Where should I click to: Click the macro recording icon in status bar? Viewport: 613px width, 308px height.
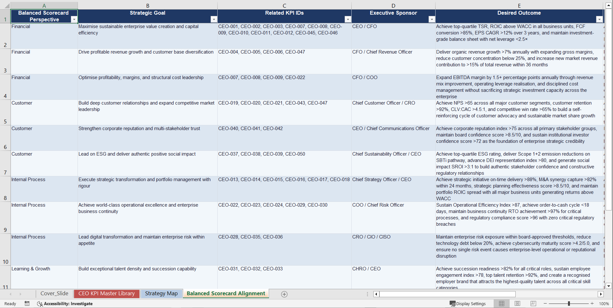pos(27,304)
